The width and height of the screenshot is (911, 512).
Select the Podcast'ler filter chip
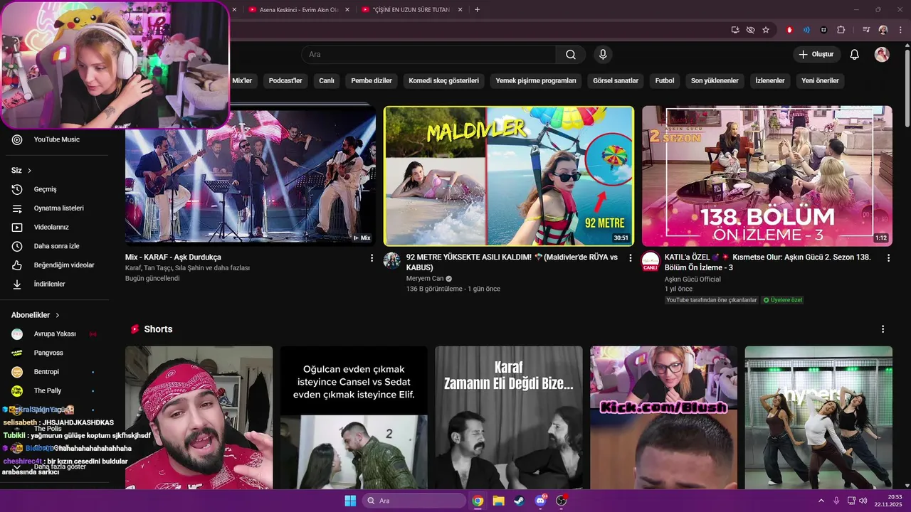point(285,81)
